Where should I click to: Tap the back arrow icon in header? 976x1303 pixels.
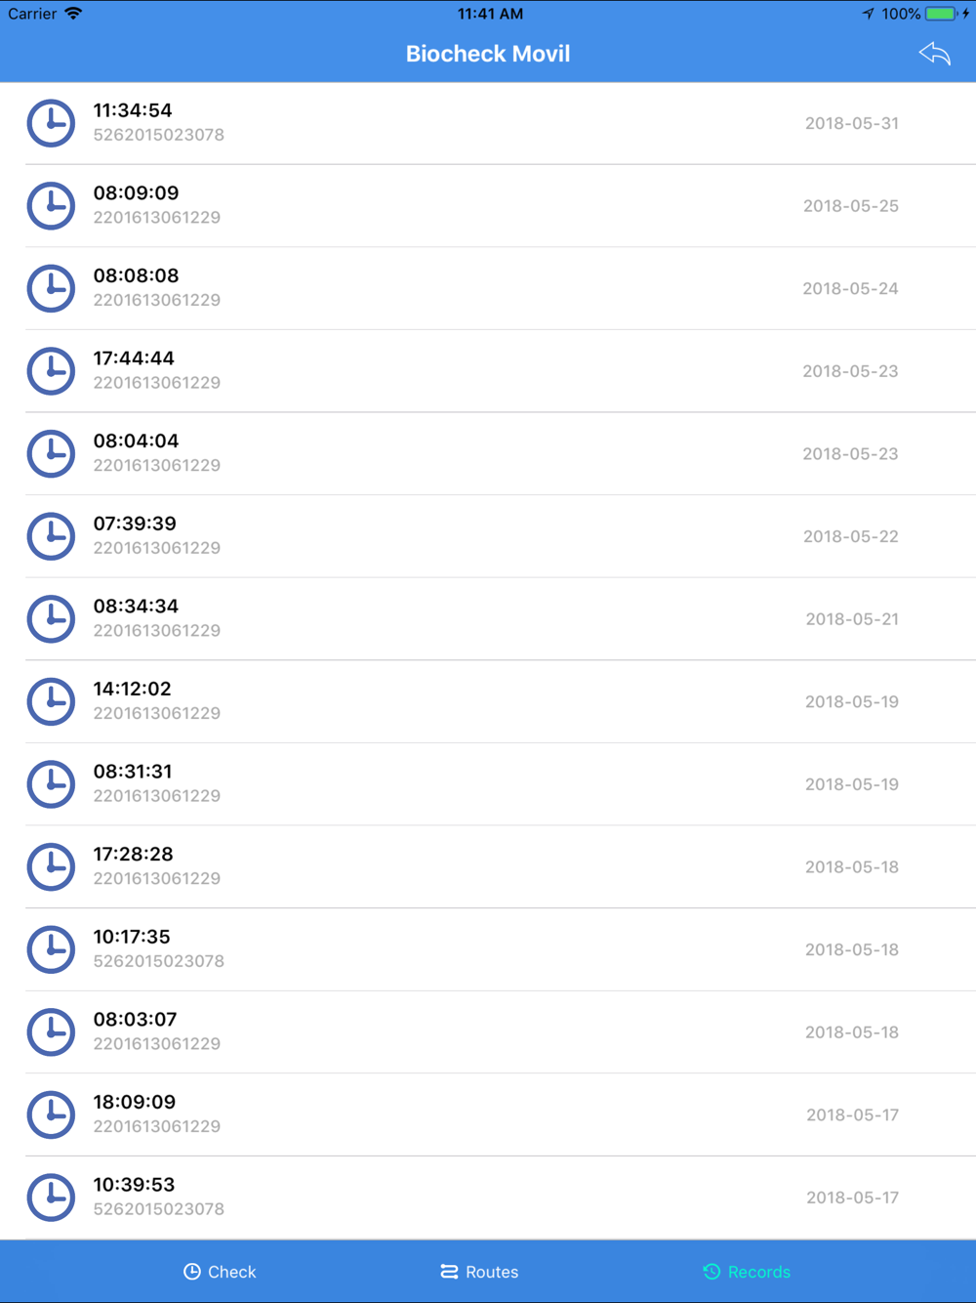[934, 54]
